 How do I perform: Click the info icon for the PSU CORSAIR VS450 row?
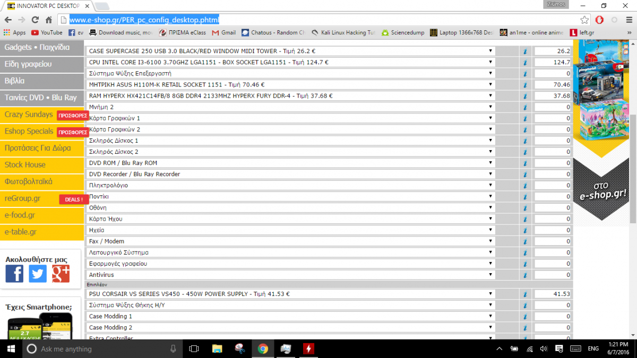click(524, 294)
